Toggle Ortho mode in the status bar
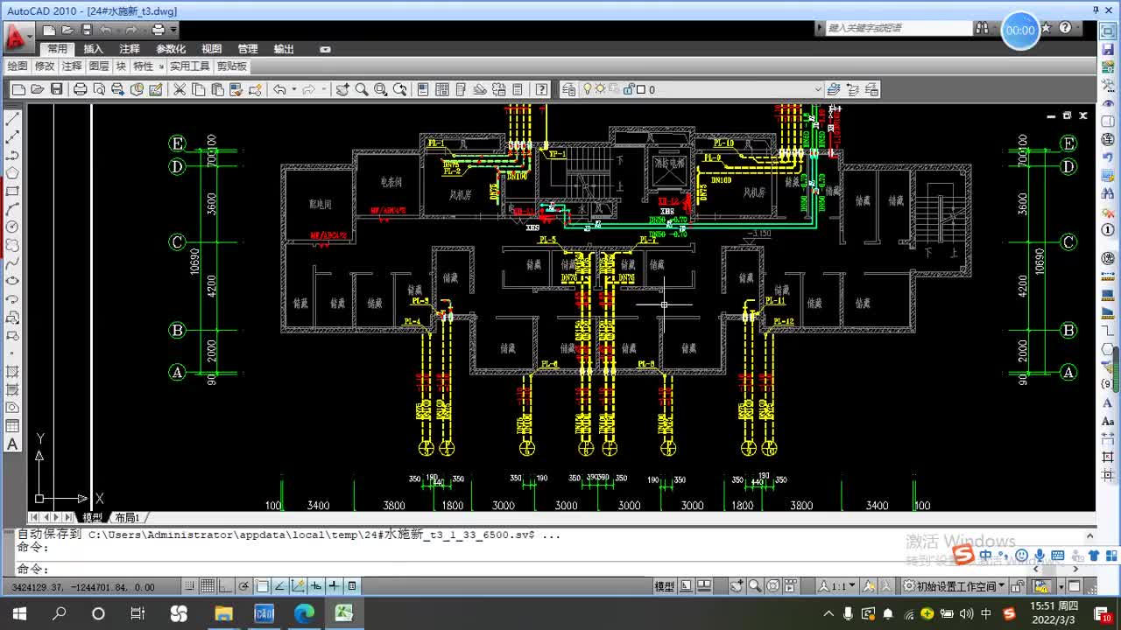 click(x=225, y=586)
